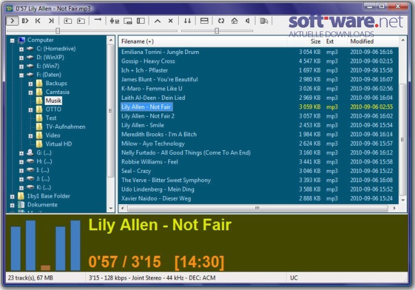
Task: Select the Virtual HD folder
Action: pos(59,144)
